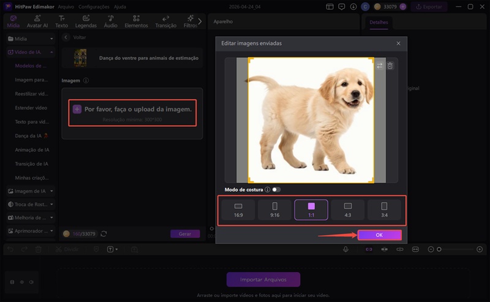The height and width of the screenshot is (302, 490).
Task: Select Modelos de... in sidebar
Action: click(31, 66)
